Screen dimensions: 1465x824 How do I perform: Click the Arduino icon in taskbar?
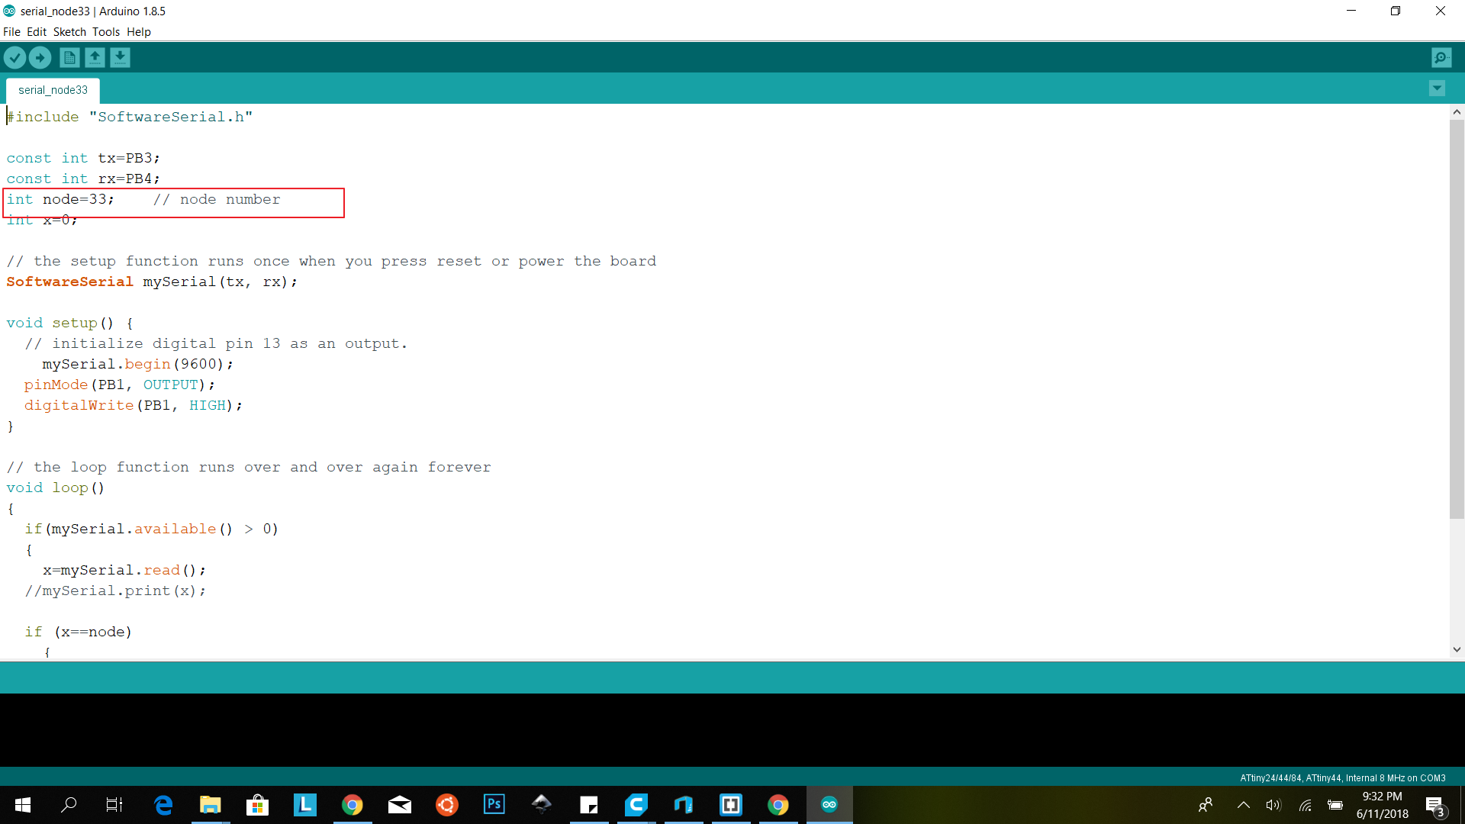click(x=829, y=804)
